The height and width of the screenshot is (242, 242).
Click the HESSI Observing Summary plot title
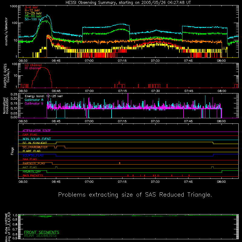click(x=128, y=3)
